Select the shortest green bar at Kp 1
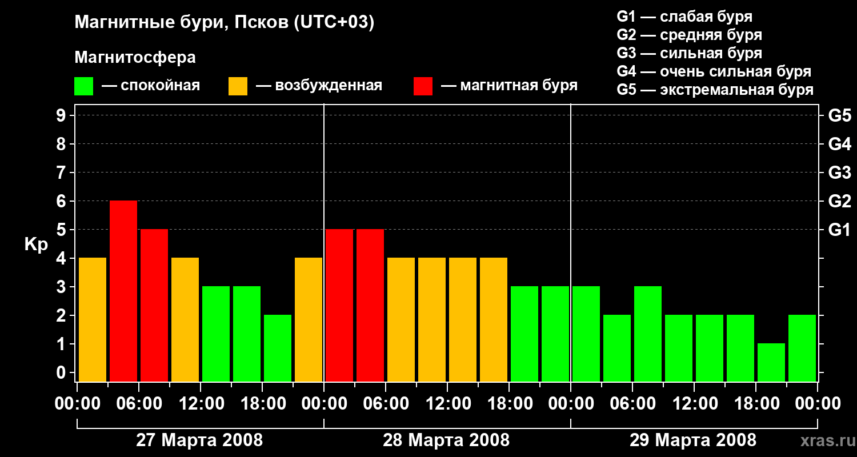The width and height of the screenshot is (857, 457). click(x=771, y=362)
